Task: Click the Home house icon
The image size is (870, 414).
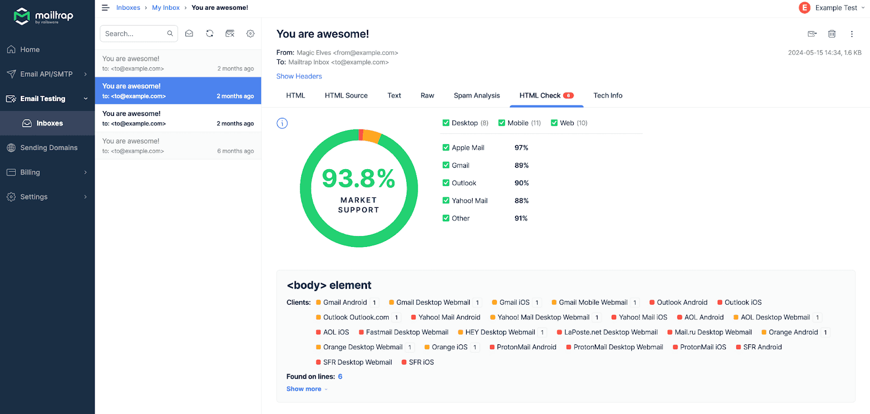Action: (11, 50)
